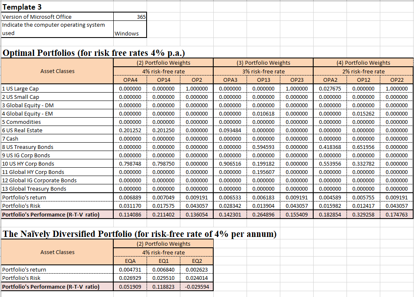Click the EQ1 column header cell
Image resolution: width=414 pixels, height=297 pixels.
click(x=163, y=261)
